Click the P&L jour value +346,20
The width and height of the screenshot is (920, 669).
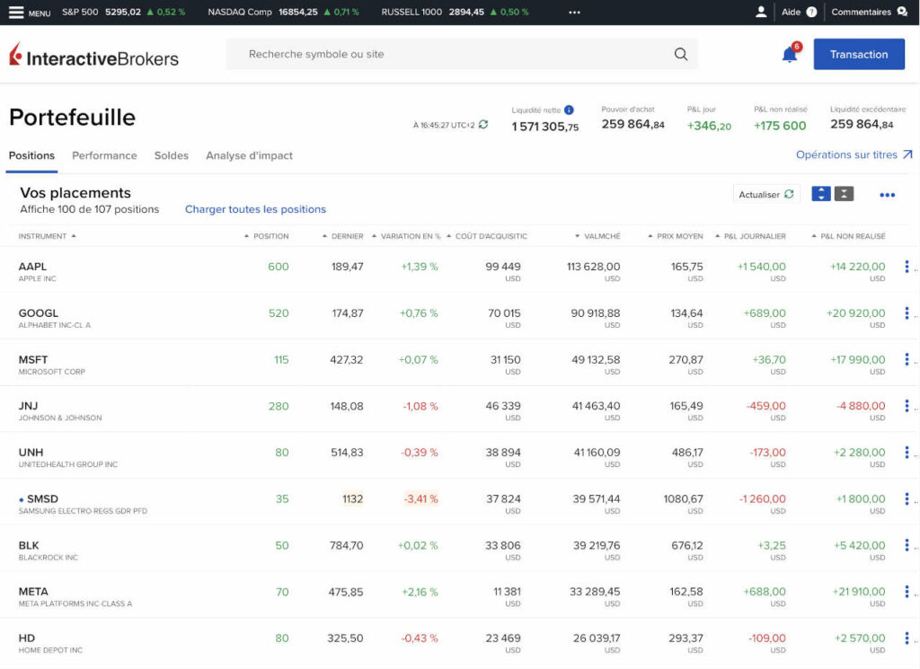click(x=710, y=126)
